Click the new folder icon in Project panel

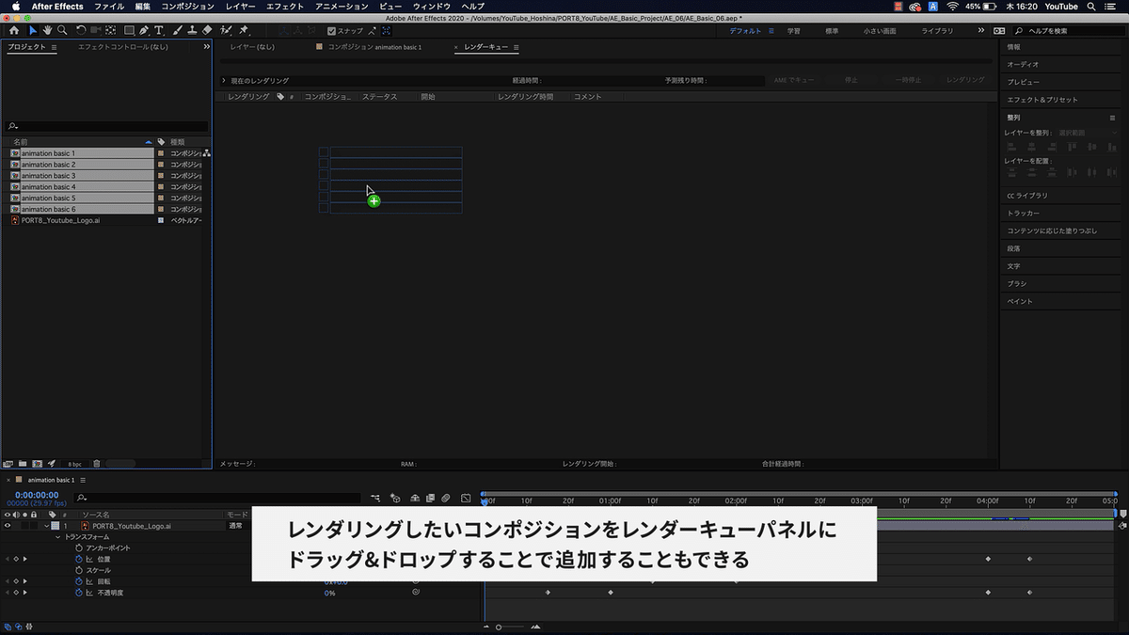click(23, 464)
